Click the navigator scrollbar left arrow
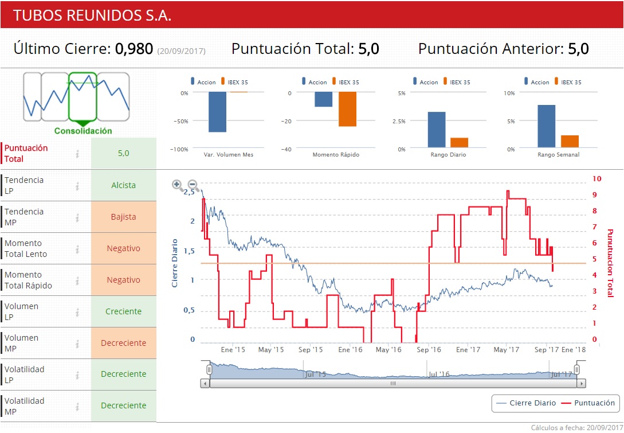624x433 pixels. 205,384
